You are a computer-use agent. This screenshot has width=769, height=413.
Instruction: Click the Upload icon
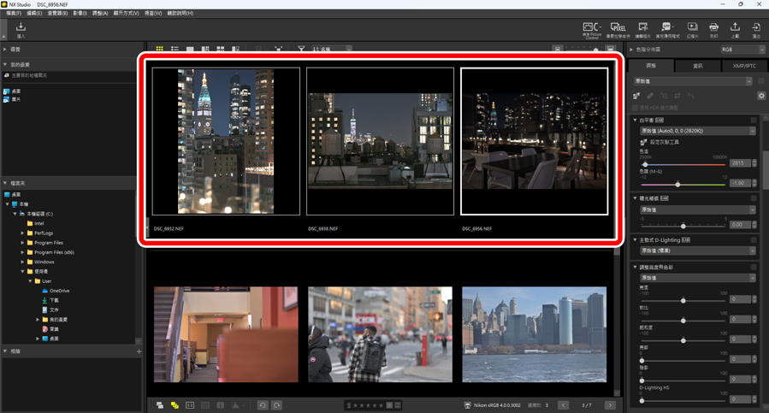click(735, 30)
